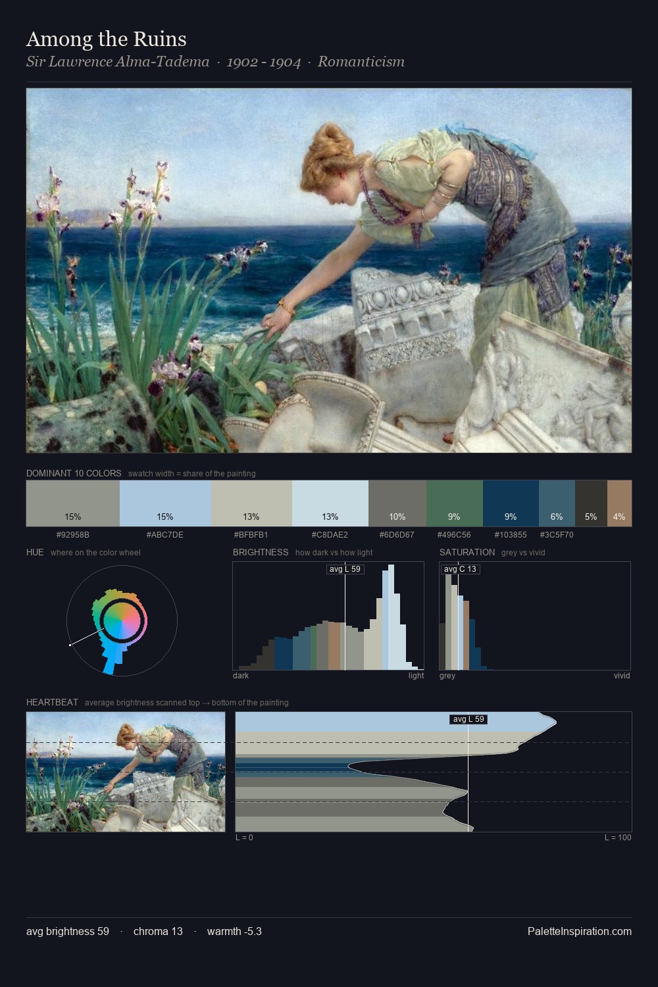Screen dimensions: 658x987
Task: Click the HUE section heading
Action: pyautogui.click(x=35, y=552)
